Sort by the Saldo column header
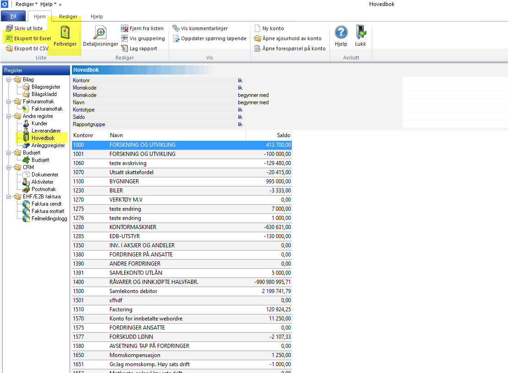 [268, 135]
